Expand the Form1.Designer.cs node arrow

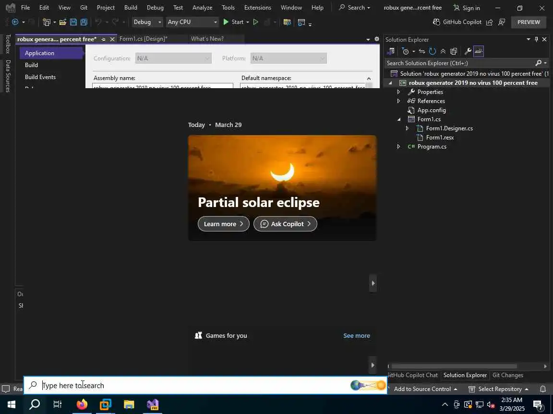(x=407, y=128)
